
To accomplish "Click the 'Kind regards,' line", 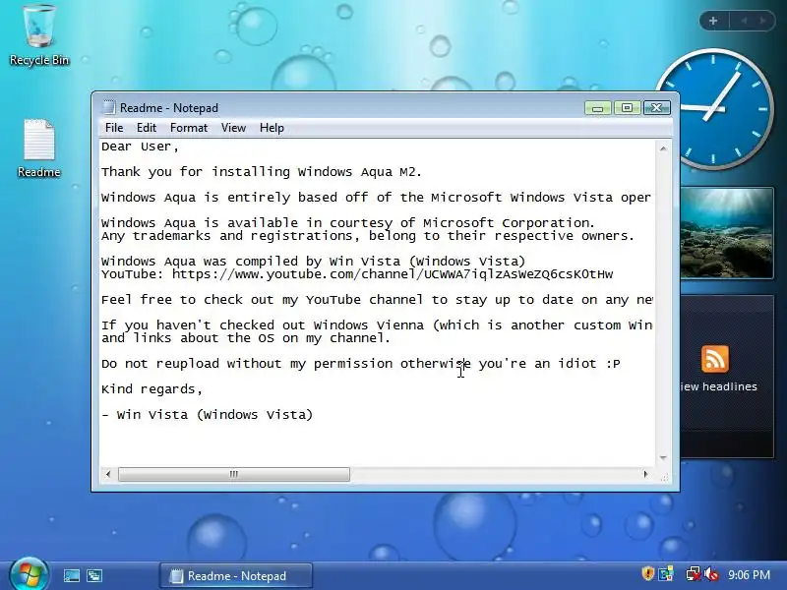I will point(152,389).
